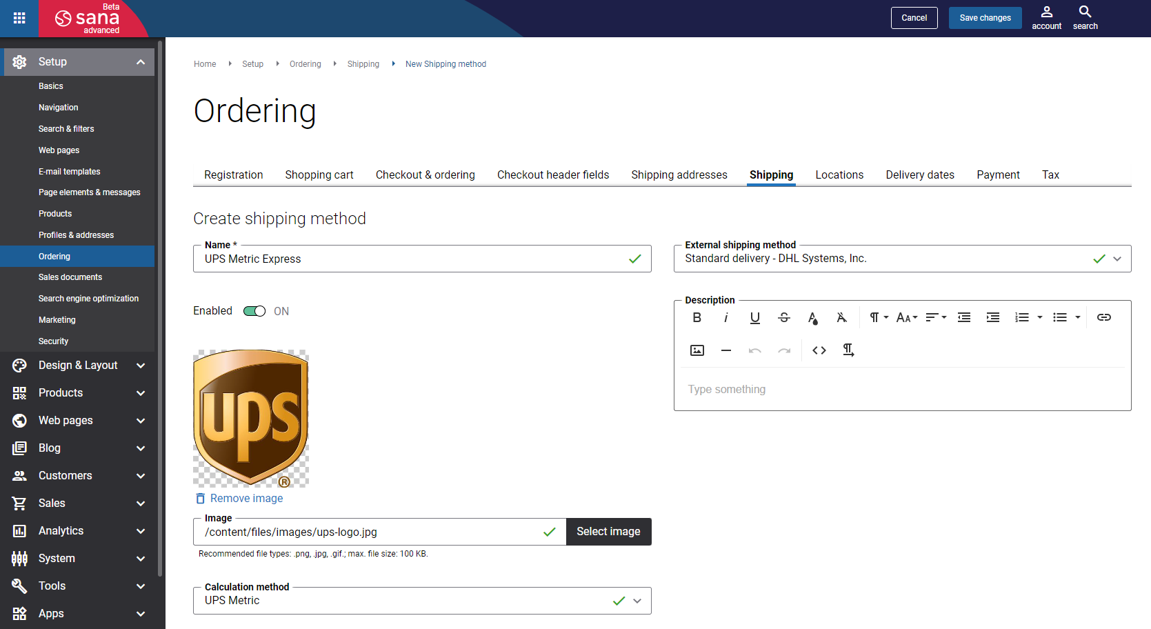Open the apps grid menu icon
The image size is (1151, 629).
click(x=19, y=18)
